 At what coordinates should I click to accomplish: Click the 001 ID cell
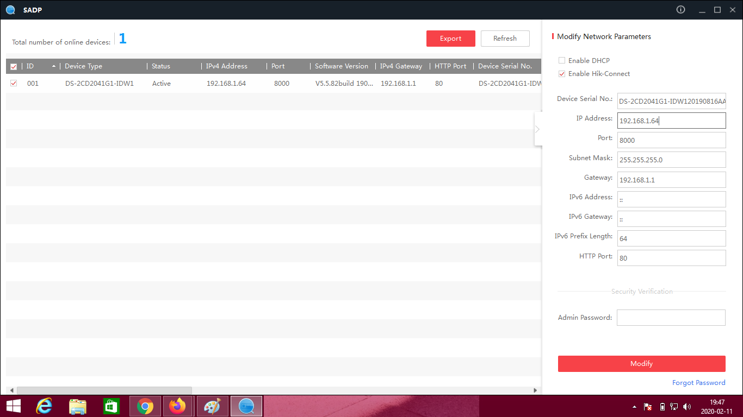click(x=33, y=84)
